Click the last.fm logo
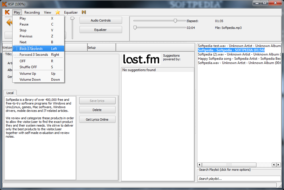This screenshot has height=190, width=284. 141,59
